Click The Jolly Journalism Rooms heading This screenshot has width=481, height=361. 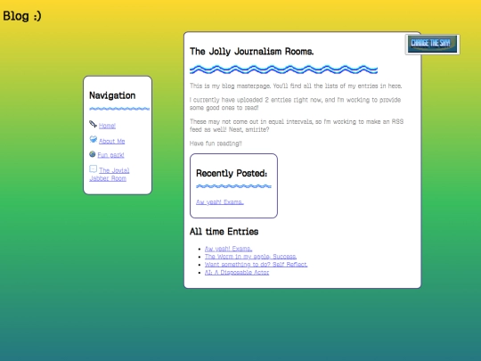click(x=251, y=52)
